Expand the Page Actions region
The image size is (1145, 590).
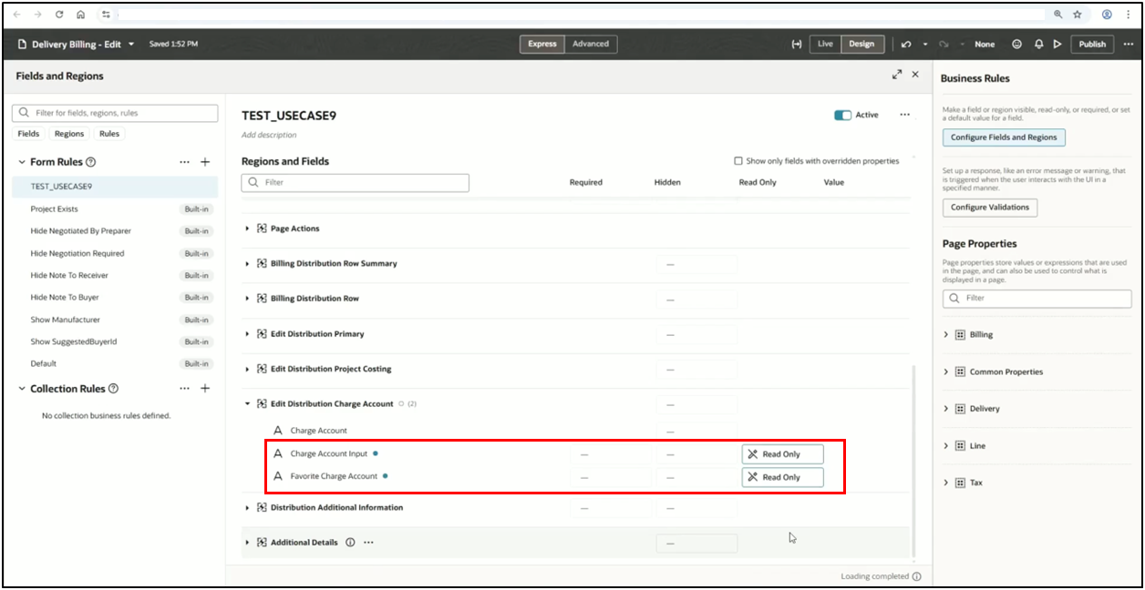247,229
